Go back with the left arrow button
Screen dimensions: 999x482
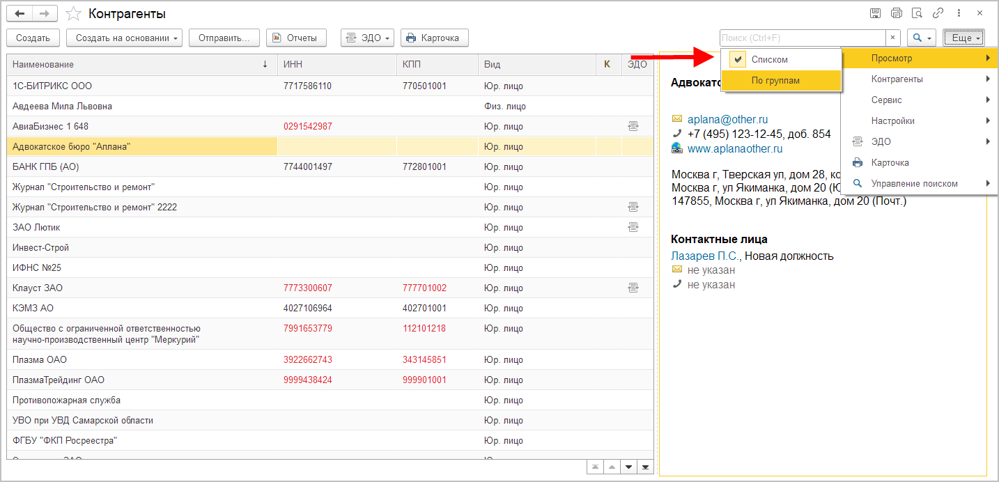point(19,14)
